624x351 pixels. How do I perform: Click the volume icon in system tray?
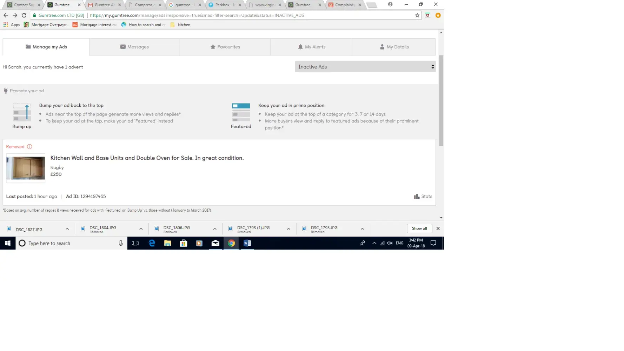[390, 243]
